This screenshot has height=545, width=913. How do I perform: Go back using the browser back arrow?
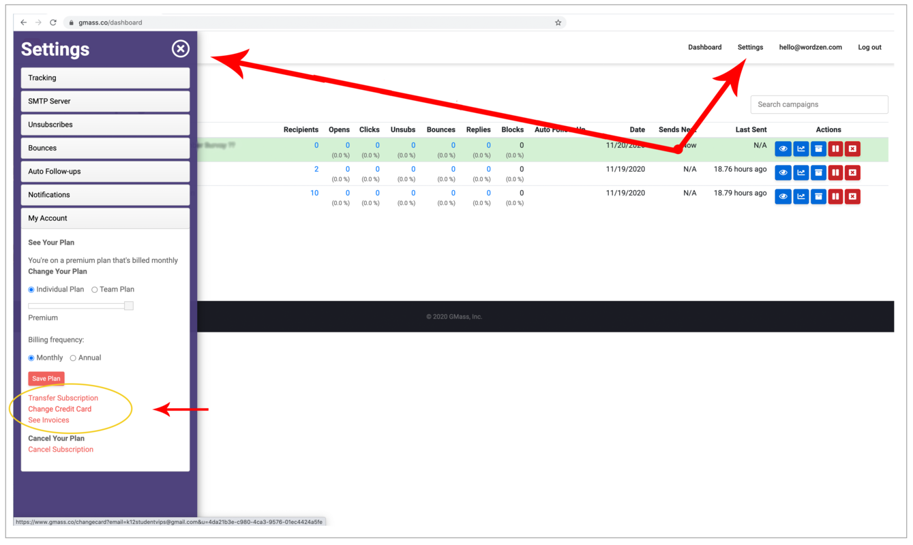[x=23, y=22]
